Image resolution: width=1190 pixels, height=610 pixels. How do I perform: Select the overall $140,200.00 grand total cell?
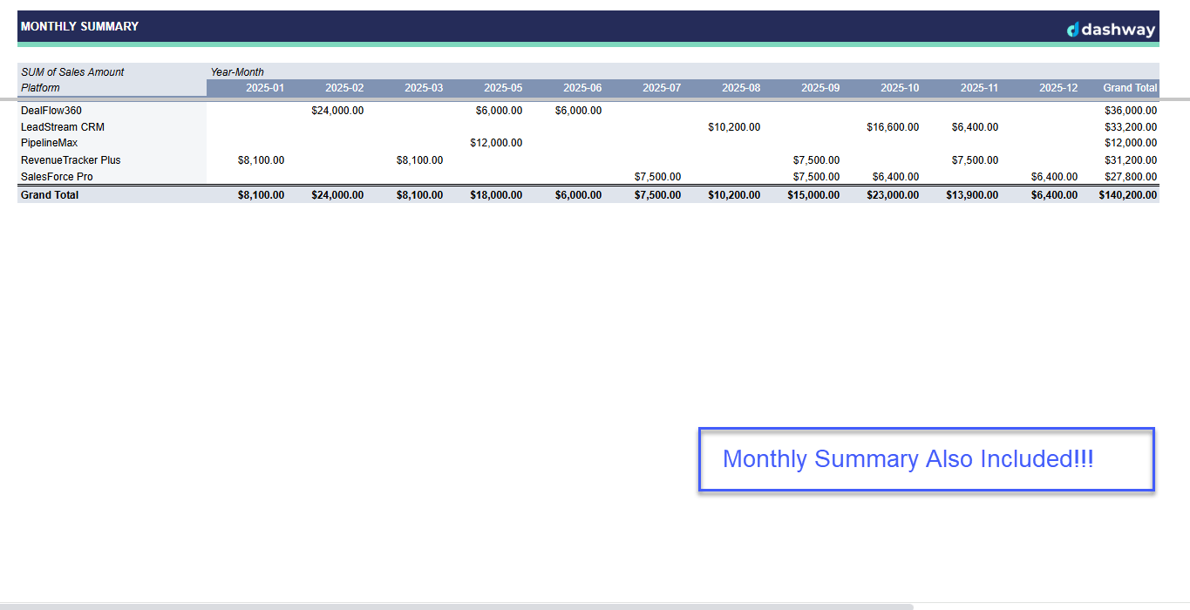click(1128, 195)
